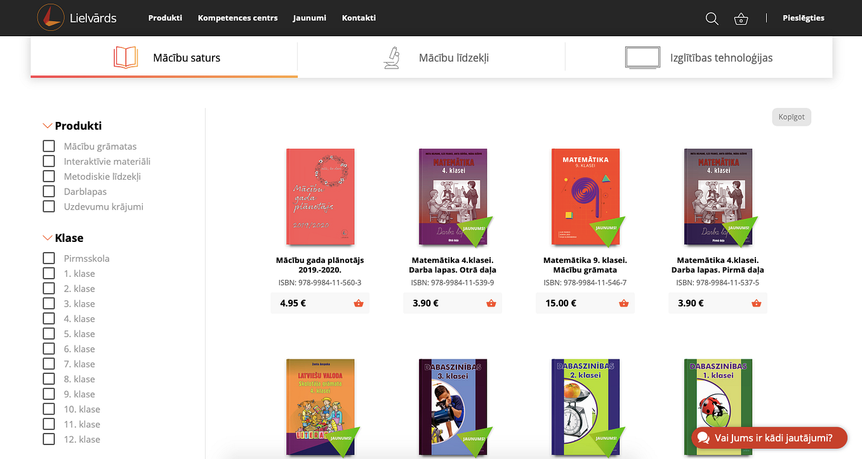Check the Mācību grāmatas filter
Viewport: 862px width, 459px height.
49,146
